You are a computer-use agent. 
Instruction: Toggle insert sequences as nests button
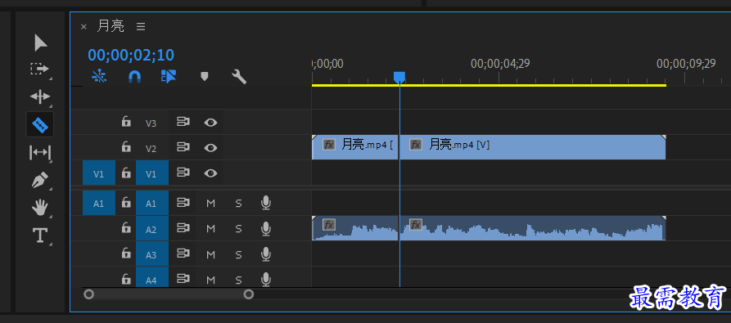99,76
